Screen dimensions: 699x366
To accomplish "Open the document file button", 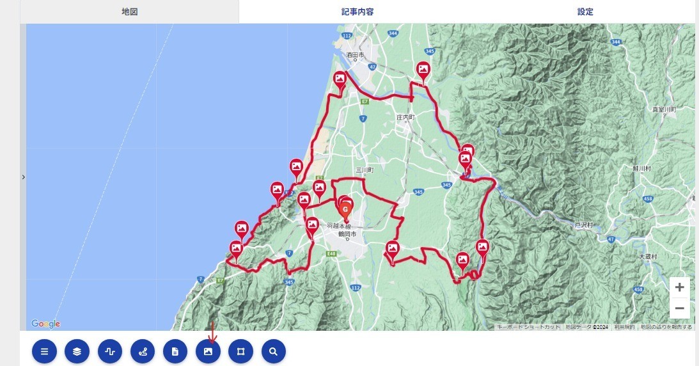I will pos(175,351).
